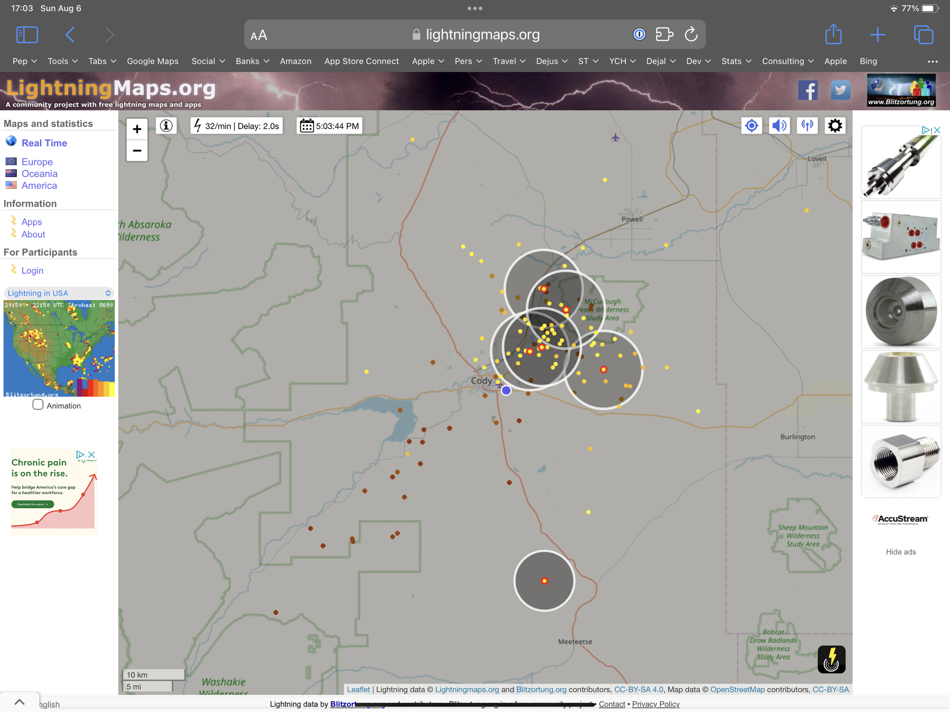Open the Lightning in USA thumbnail map
The height and width of the screenshot is (712, 950).
click(x=59, y=348)
